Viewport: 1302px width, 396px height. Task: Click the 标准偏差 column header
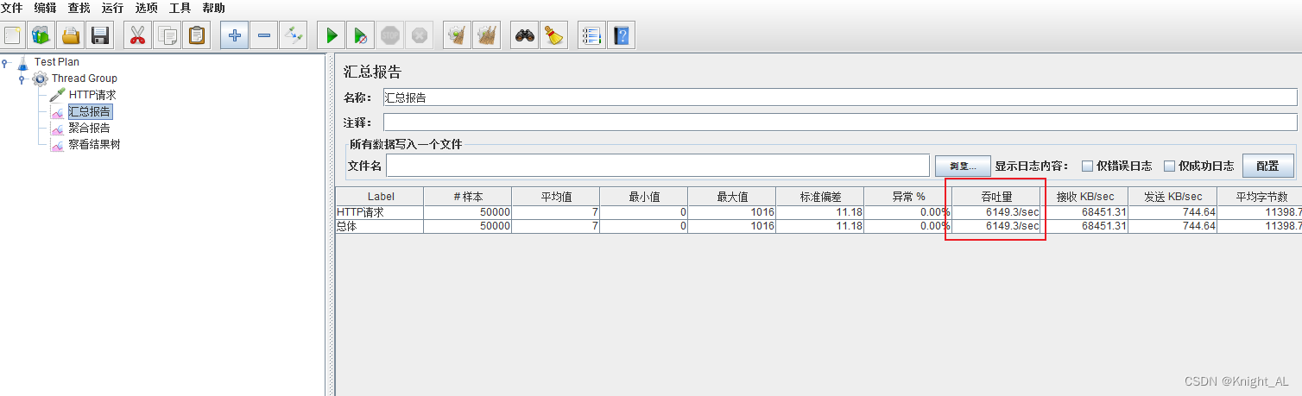point(820,197)
